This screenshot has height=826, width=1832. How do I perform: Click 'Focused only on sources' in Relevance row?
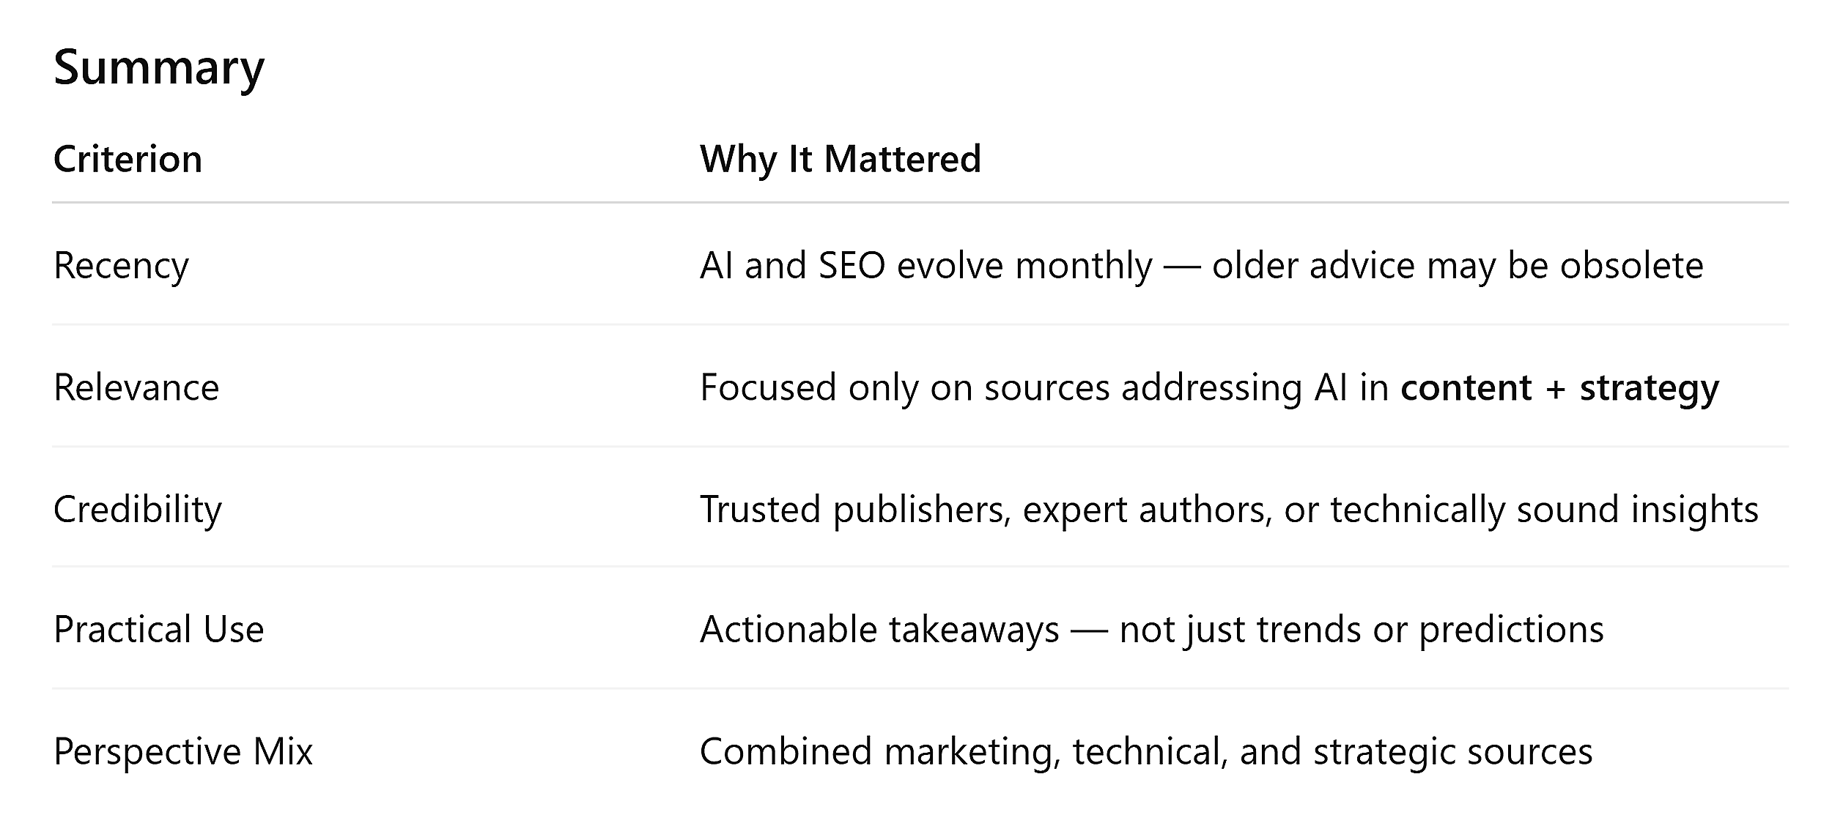[x=904, y=387]
